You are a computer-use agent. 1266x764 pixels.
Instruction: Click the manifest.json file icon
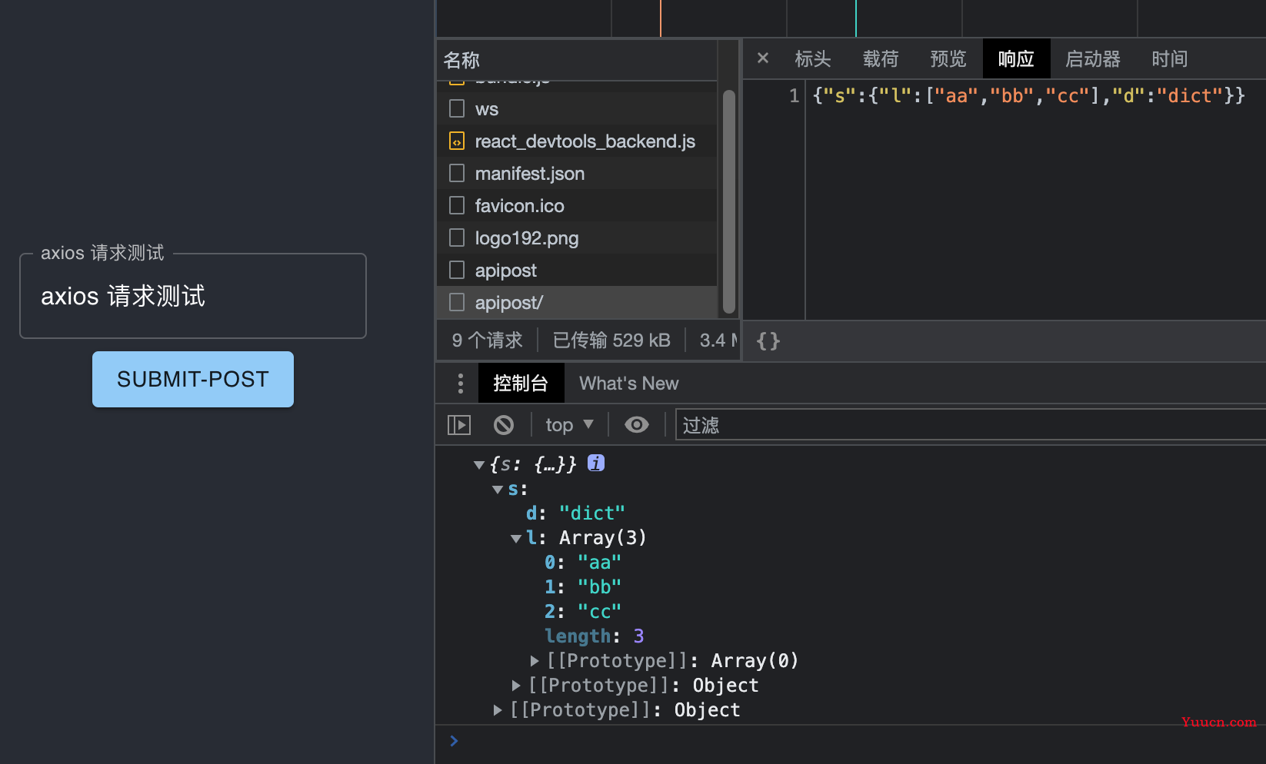pyautogui.click(x=457, y=173)
